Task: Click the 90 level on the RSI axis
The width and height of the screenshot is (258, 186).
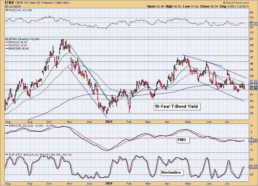Action: point(252,13)
